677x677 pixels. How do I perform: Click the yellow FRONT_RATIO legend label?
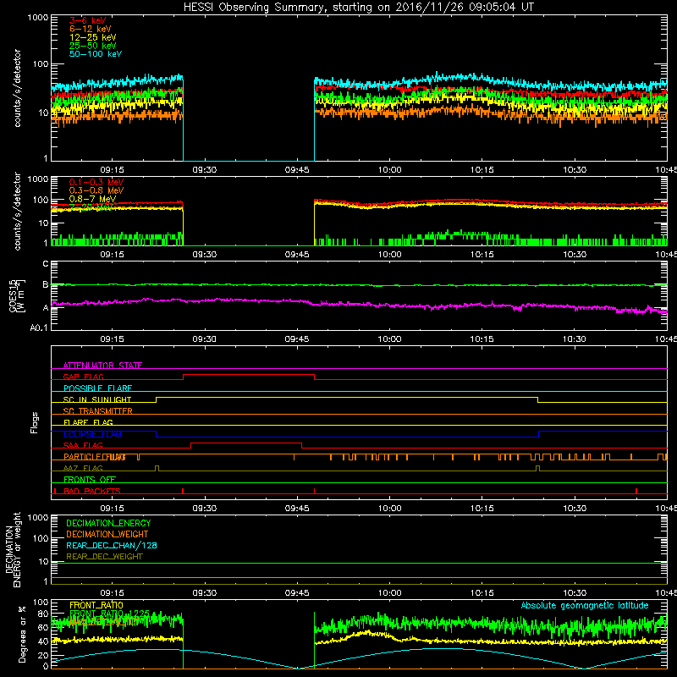[x=96, y=605]
